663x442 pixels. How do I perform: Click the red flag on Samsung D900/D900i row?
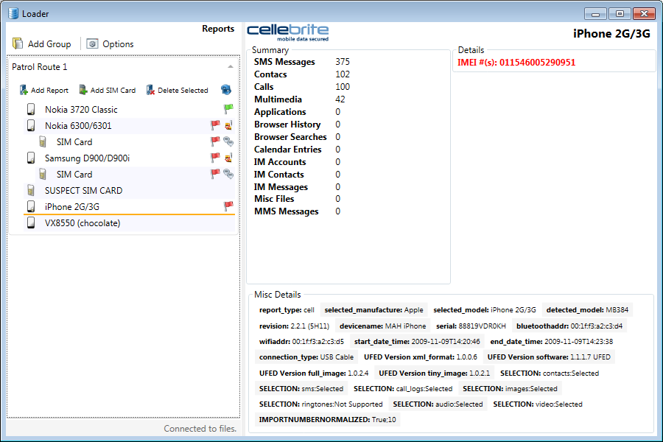click(216, 158)
